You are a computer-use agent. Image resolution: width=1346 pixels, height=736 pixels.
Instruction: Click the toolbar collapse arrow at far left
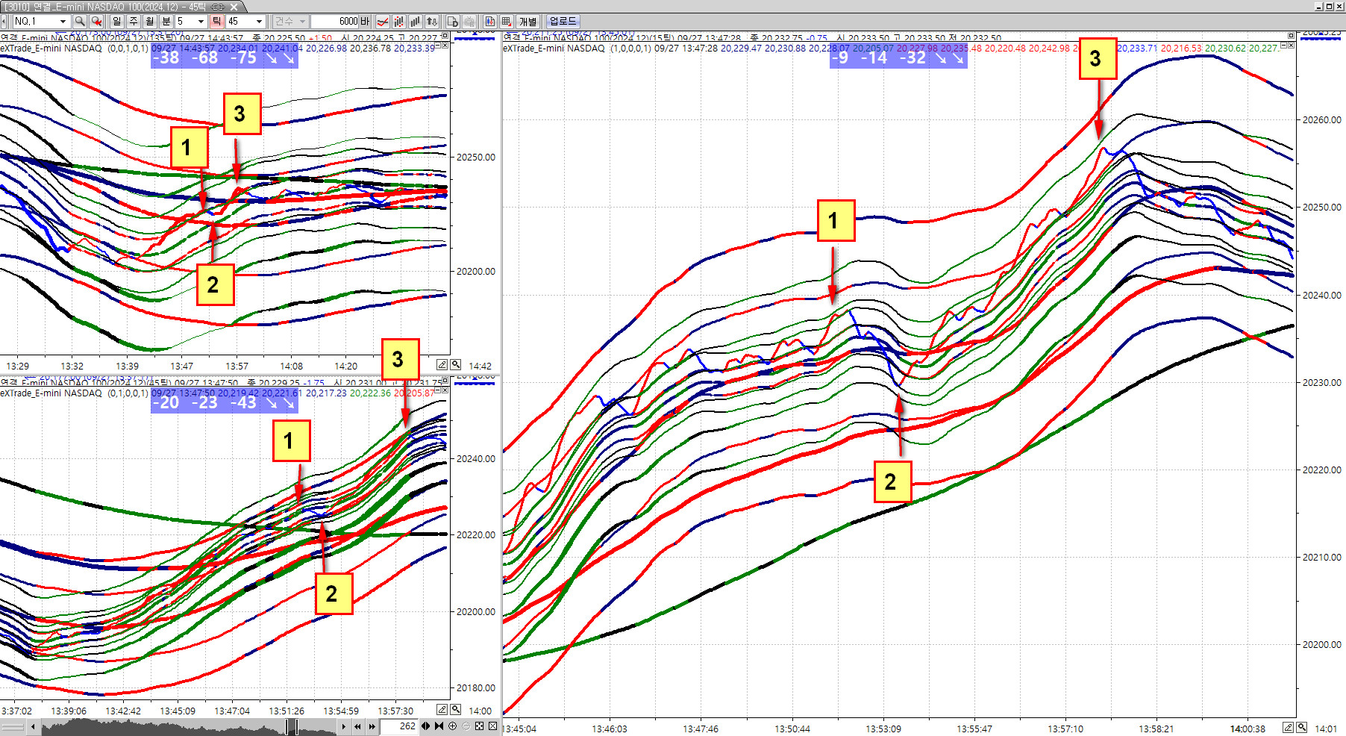pyautogui.click(x=4, y=22)
